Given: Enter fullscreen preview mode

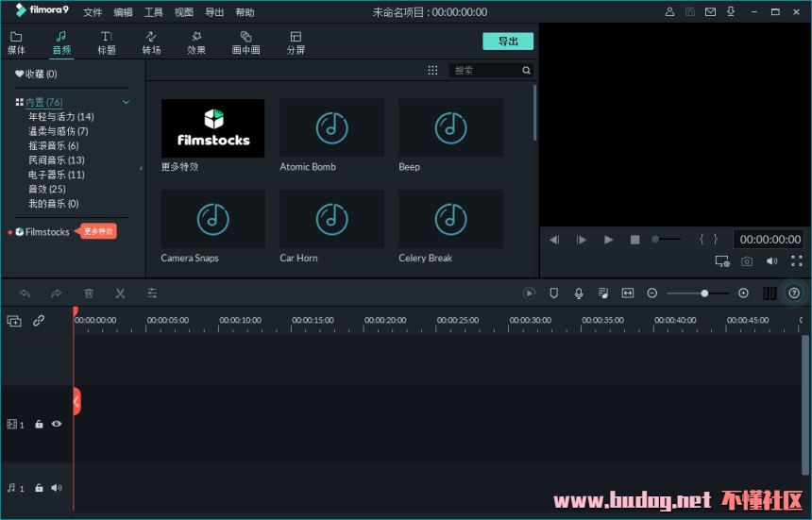Looking at the screenshot, I should coord(796,261).
